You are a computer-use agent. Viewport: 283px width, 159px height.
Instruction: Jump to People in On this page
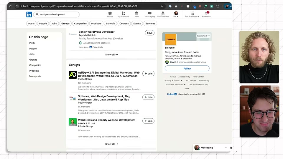click(33, 49)
